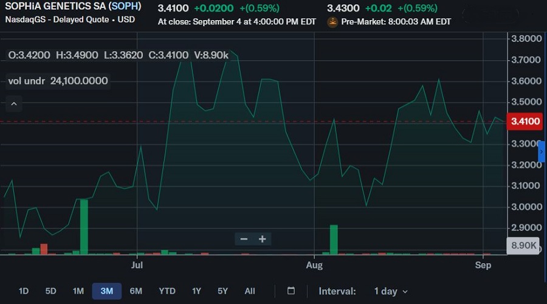Click the Sep axis label

[483, 265]
